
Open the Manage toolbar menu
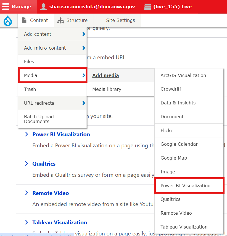pos(19,7)
